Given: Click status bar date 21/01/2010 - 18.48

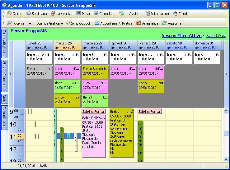Looking at the screenshot, I should click(x=32, y=166).
